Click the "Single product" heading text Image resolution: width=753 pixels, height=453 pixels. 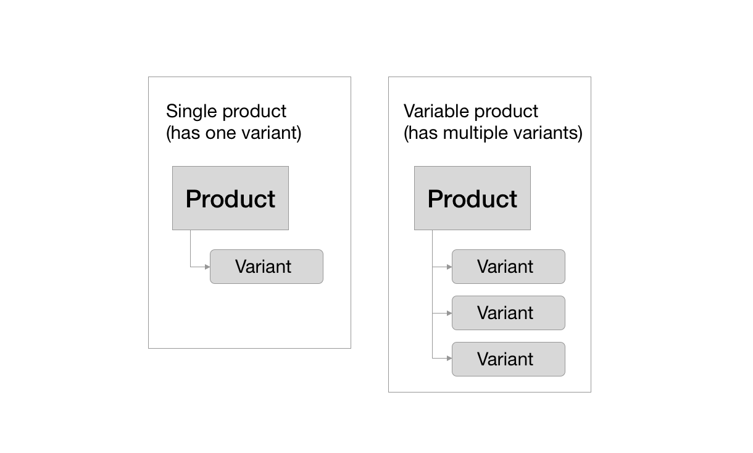tap(226, 111)
